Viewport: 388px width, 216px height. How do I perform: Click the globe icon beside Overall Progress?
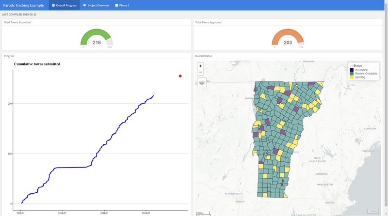(53, 5)
